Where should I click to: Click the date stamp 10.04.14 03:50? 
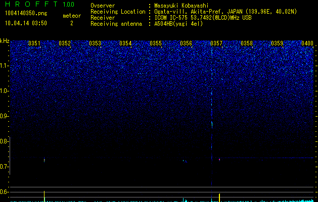(26, 23)
